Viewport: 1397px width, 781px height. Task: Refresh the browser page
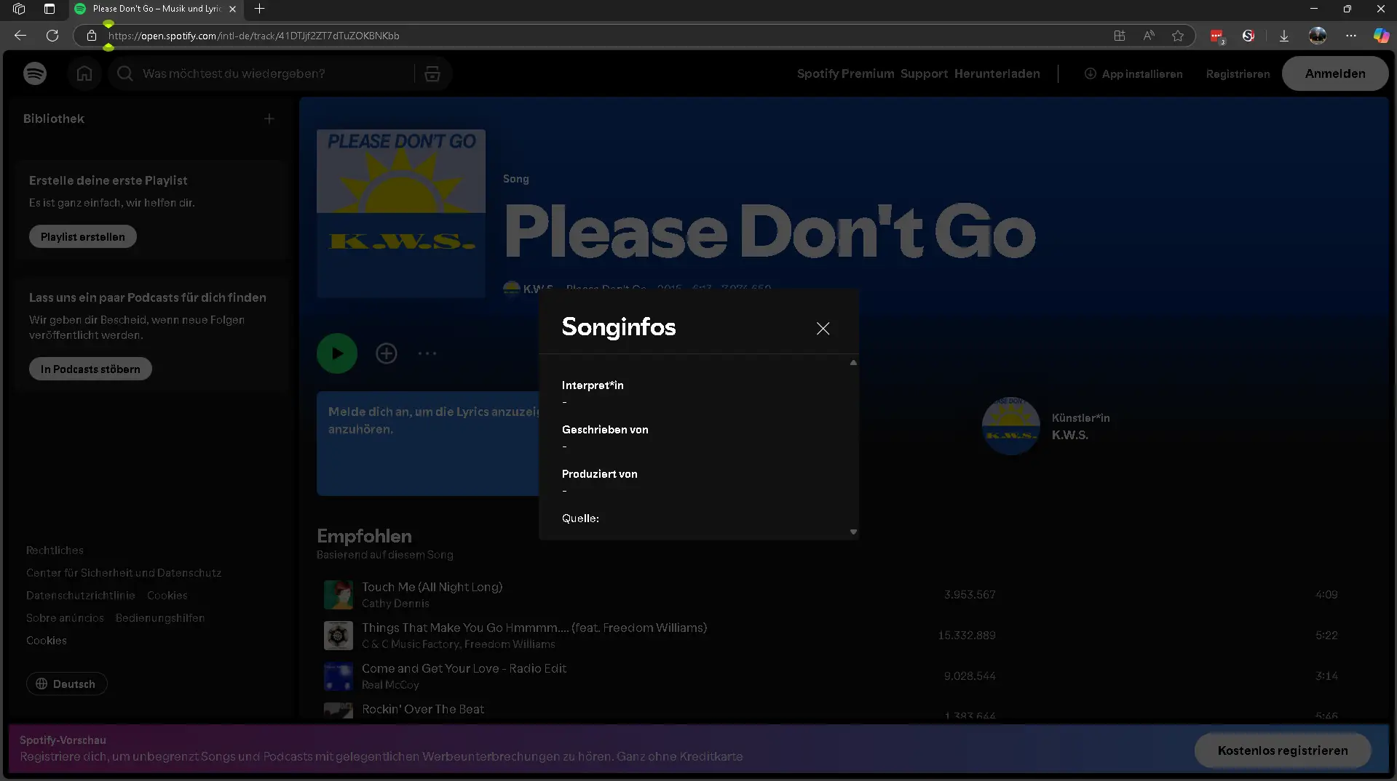(52, 36)
